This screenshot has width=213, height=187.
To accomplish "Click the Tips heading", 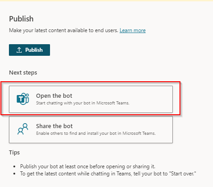I will coord(14,153).
